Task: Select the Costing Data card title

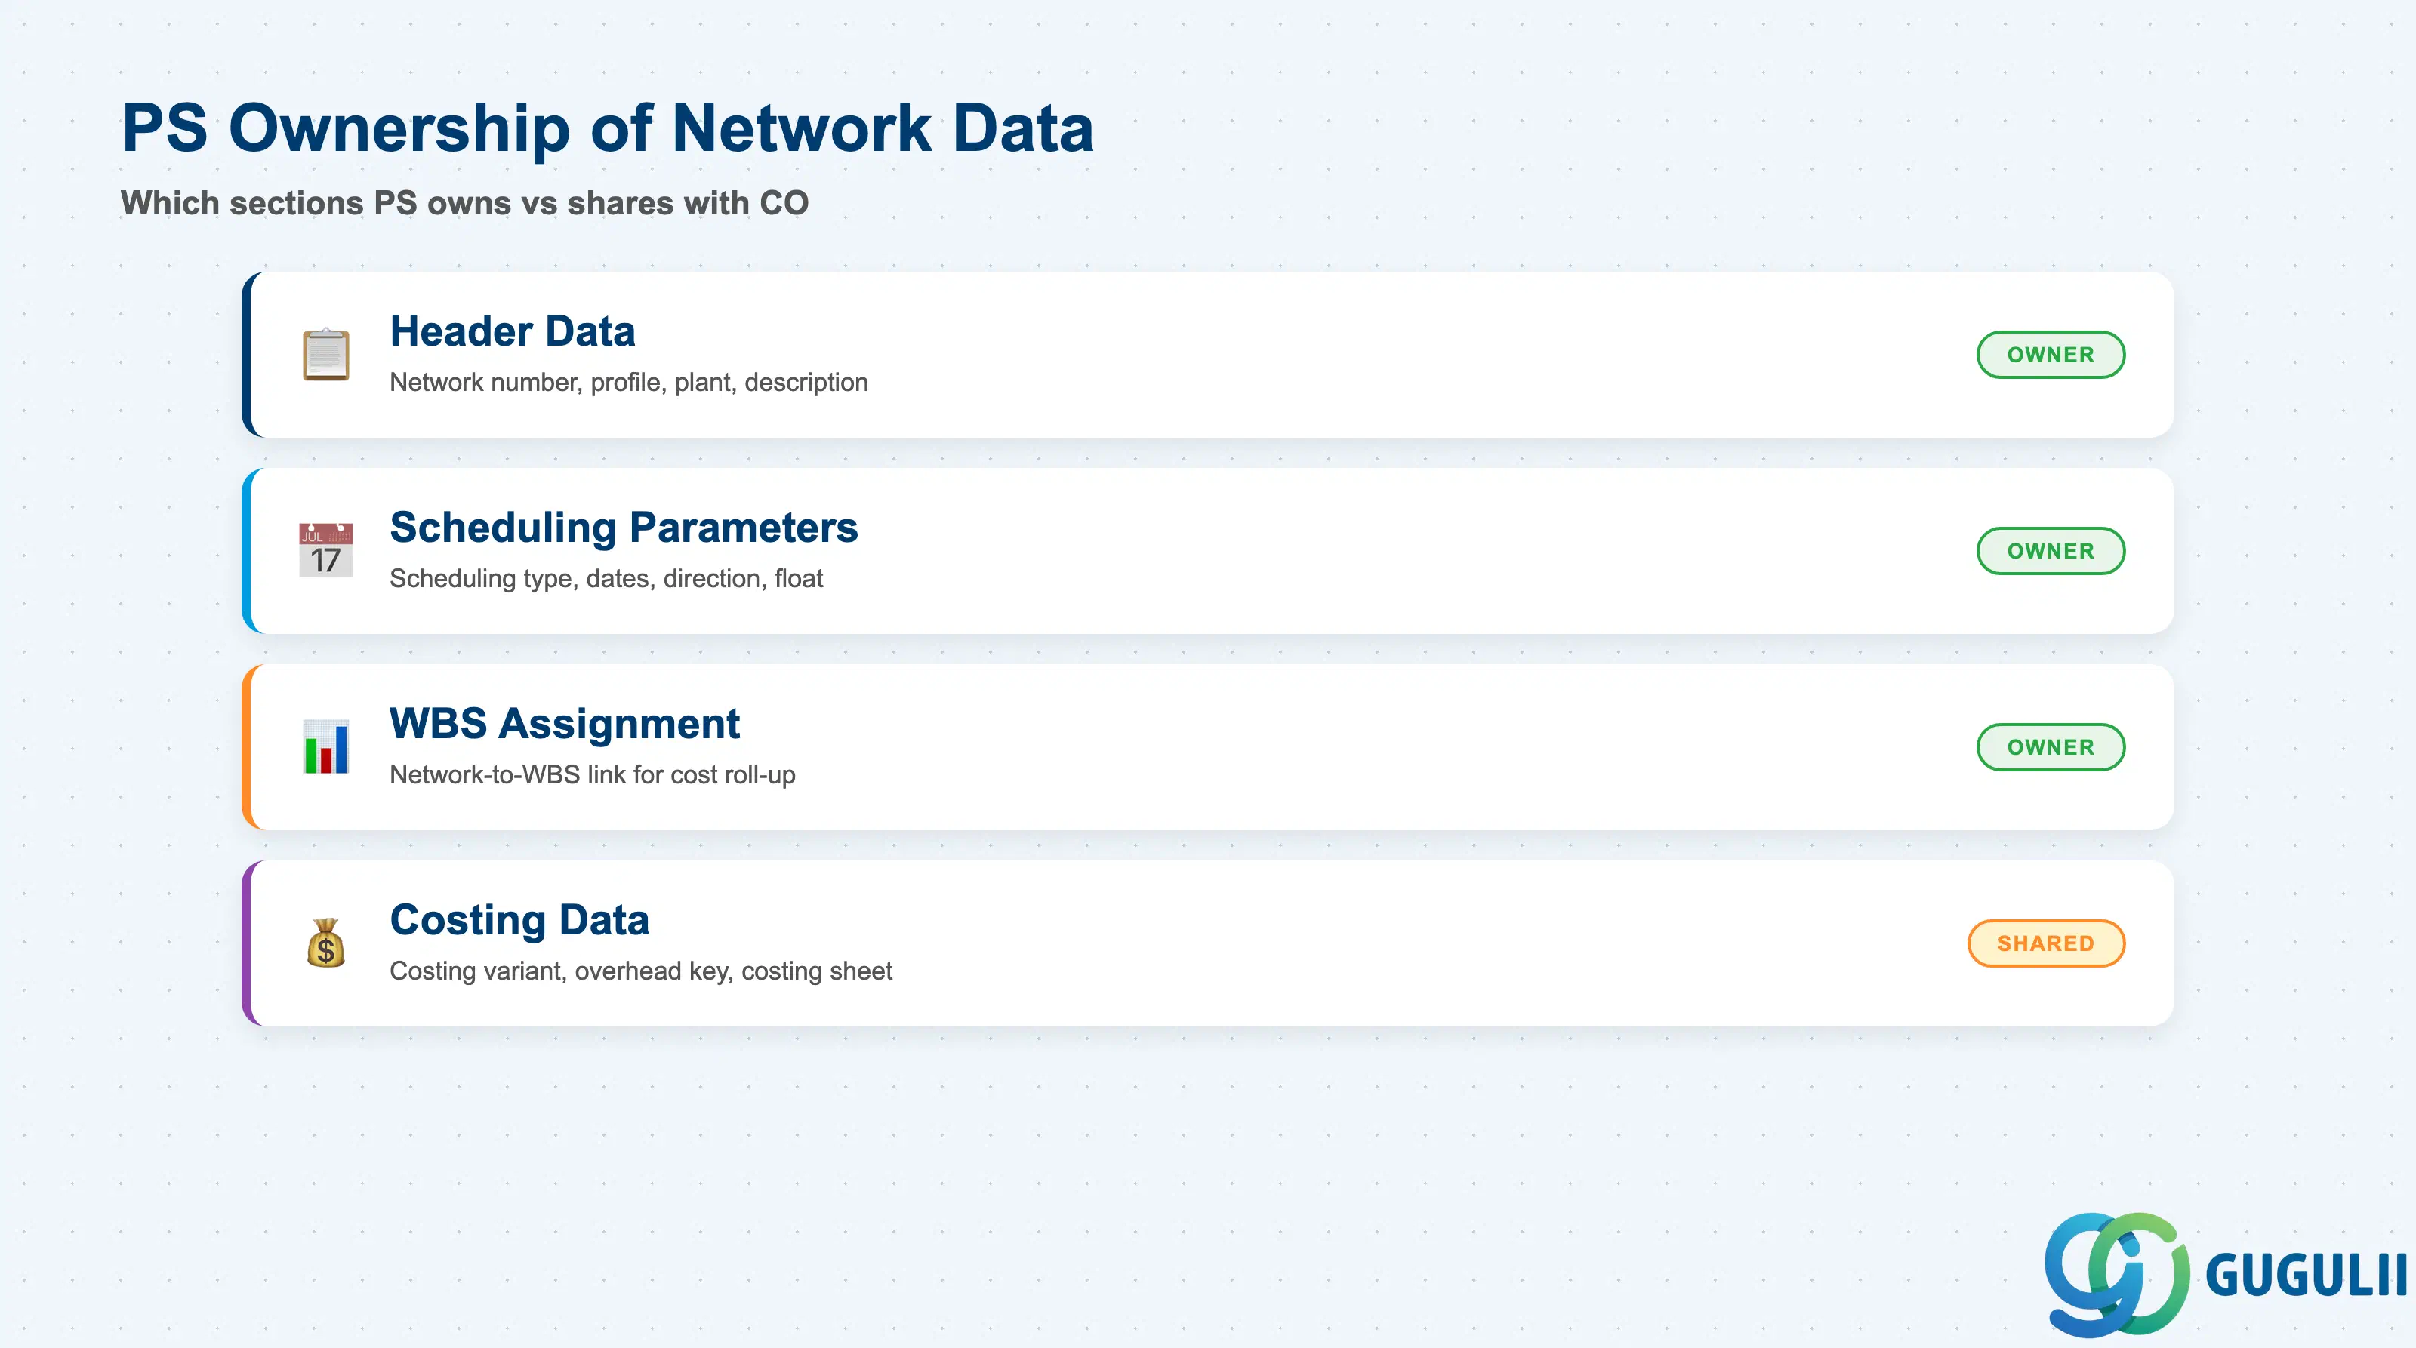Action: [x=519, y=919]
